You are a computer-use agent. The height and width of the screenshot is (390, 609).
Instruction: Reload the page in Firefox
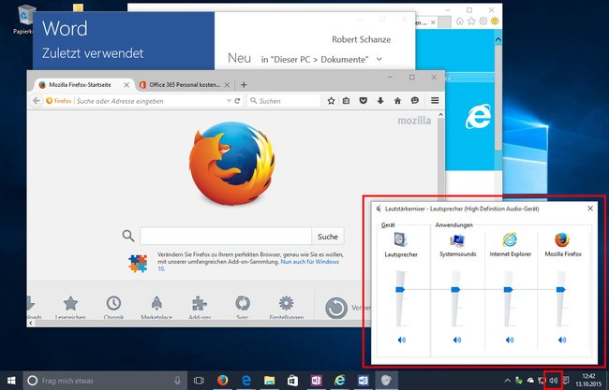click(x=237, y=101)
